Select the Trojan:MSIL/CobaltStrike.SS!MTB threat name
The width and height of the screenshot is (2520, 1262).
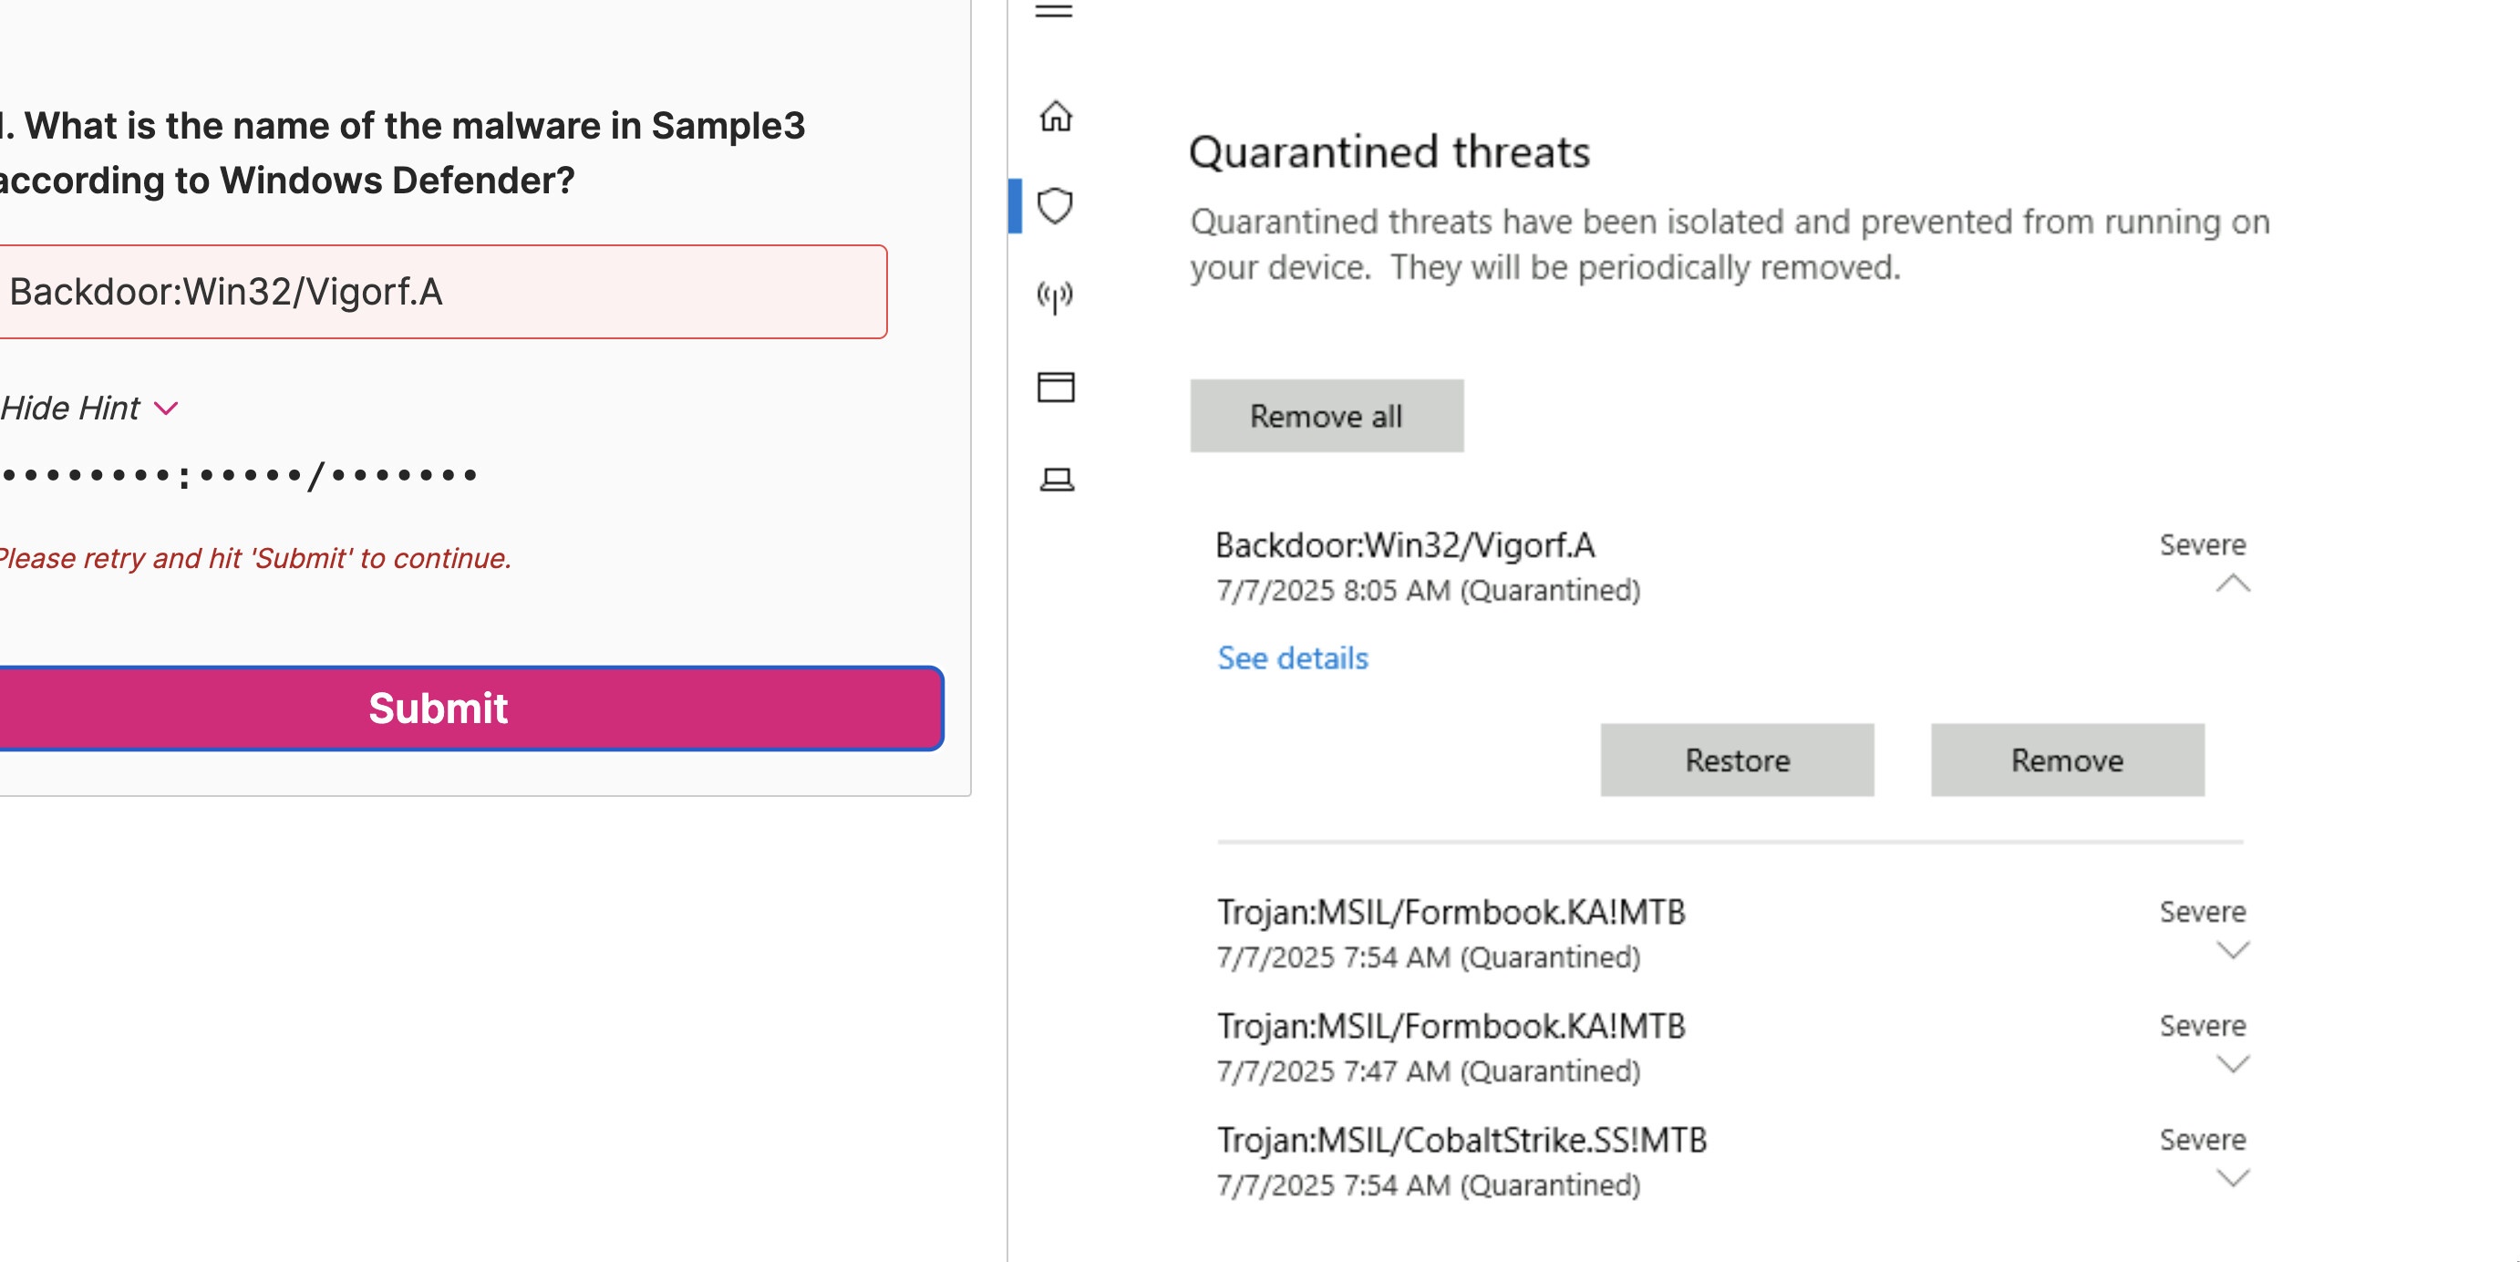[x=1461, y=1140]
